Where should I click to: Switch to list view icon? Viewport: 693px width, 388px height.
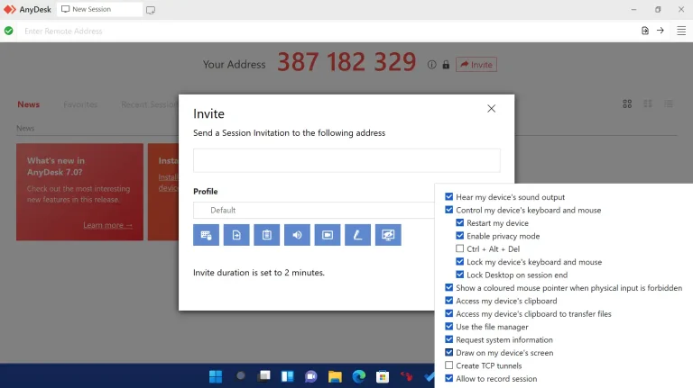coord(669,104)
